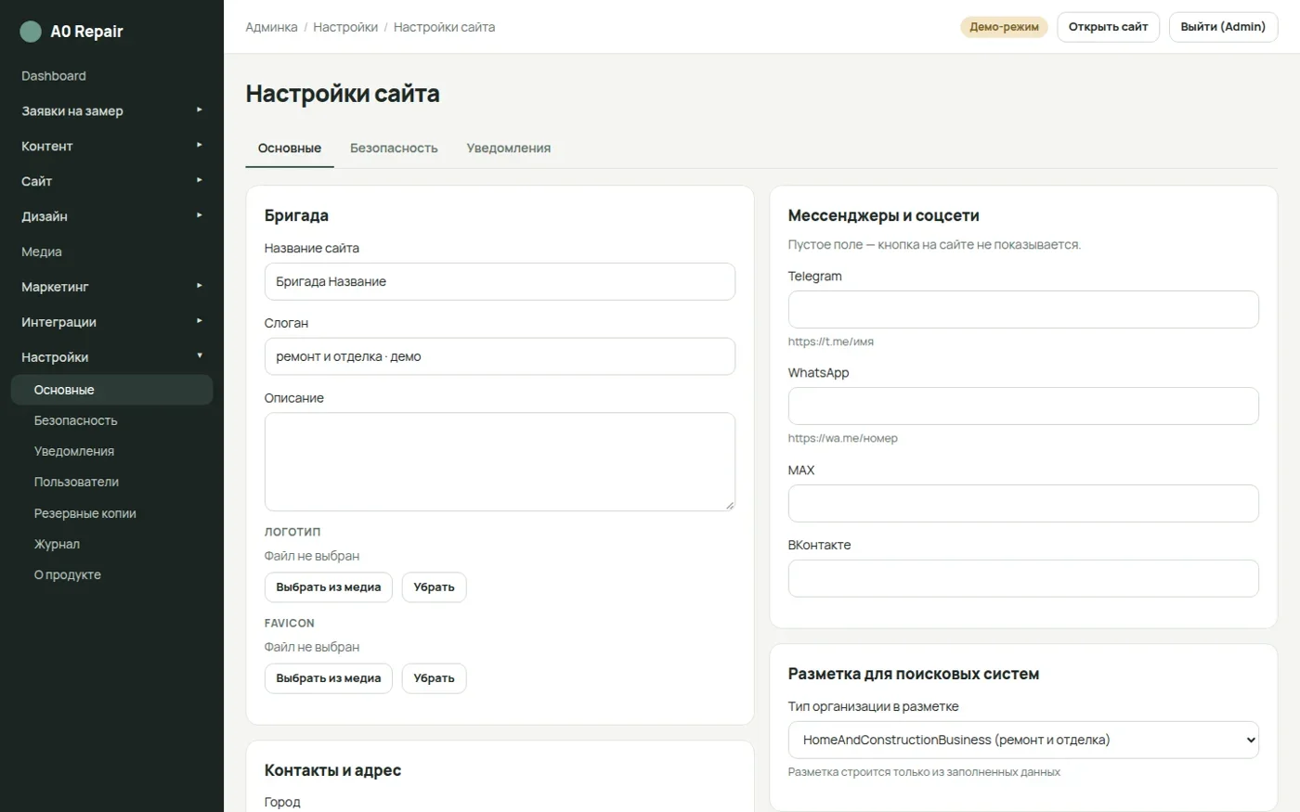The image size is (1300, 812).
Task: Open Уведомления in the sidebar submenu
Action: tap(111, 451)
